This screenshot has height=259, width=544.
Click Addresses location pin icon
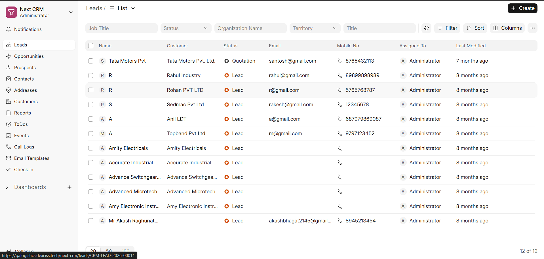9,90
